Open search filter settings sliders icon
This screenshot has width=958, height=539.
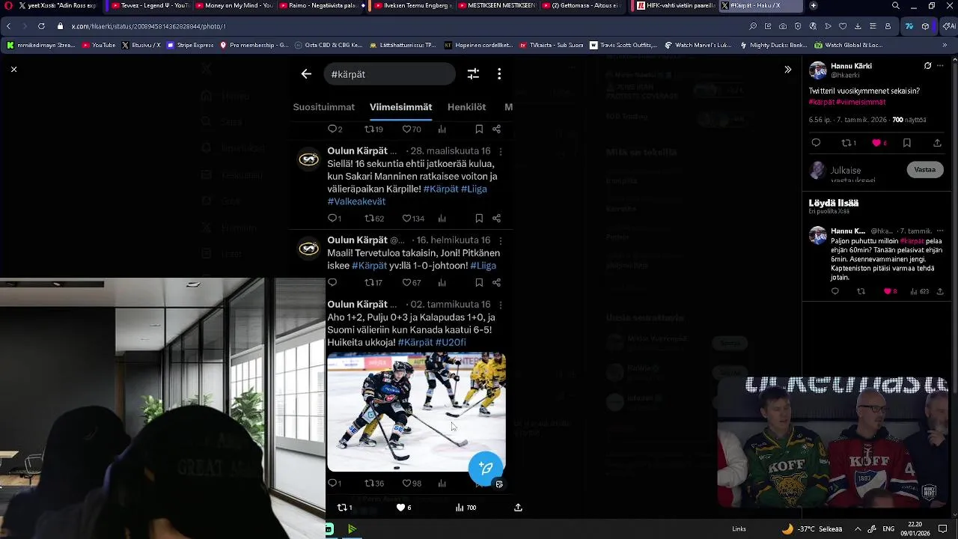click(473, 74)
